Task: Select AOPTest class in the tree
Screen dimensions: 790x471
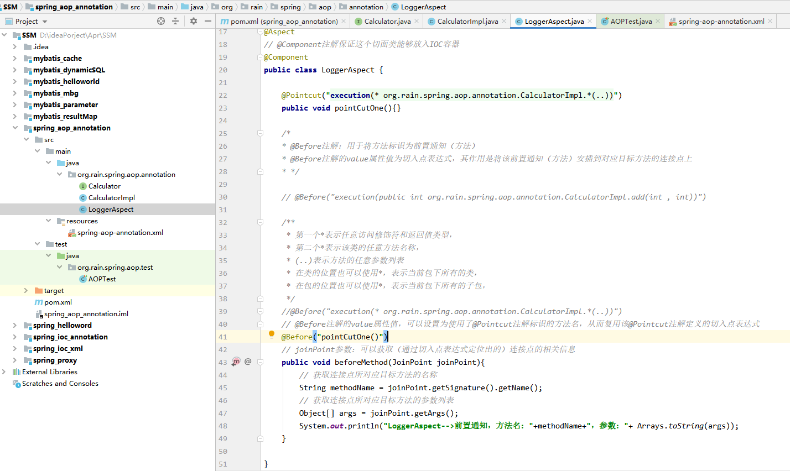Action: click(102, 279)
